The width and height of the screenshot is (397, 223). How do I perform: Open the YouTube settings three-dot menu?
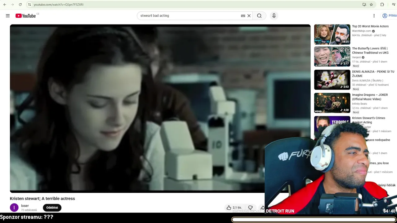click(x=374, y=16)
